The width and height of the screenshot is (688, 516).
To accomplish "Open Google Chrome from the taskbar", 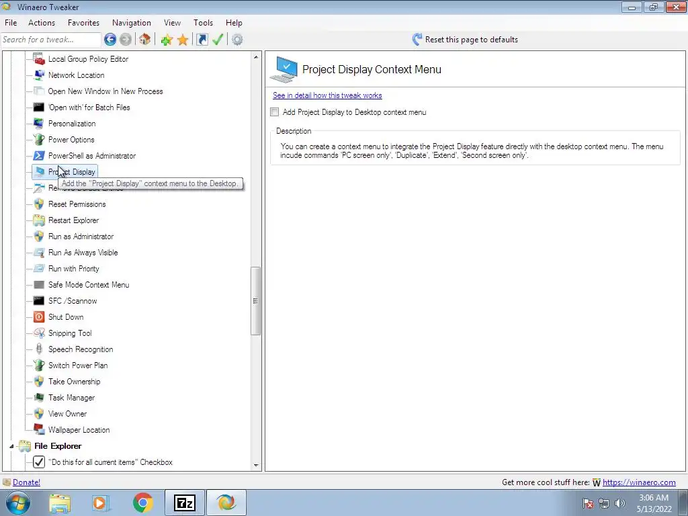I will (142, 503).
